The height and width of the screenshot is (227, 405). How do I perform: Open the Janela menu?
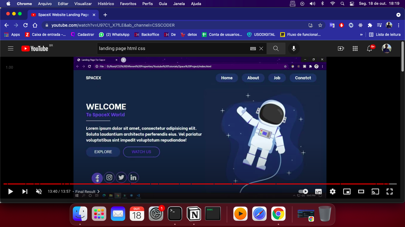click(179, 4)
